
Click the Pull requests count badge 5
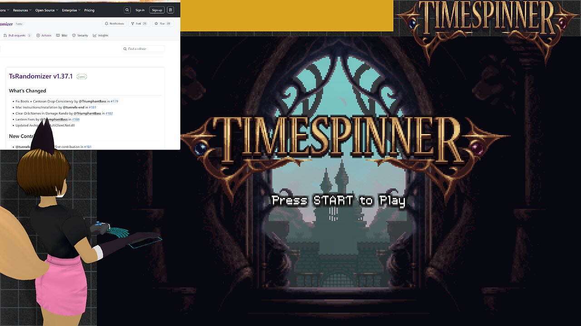tap(29, 35)
